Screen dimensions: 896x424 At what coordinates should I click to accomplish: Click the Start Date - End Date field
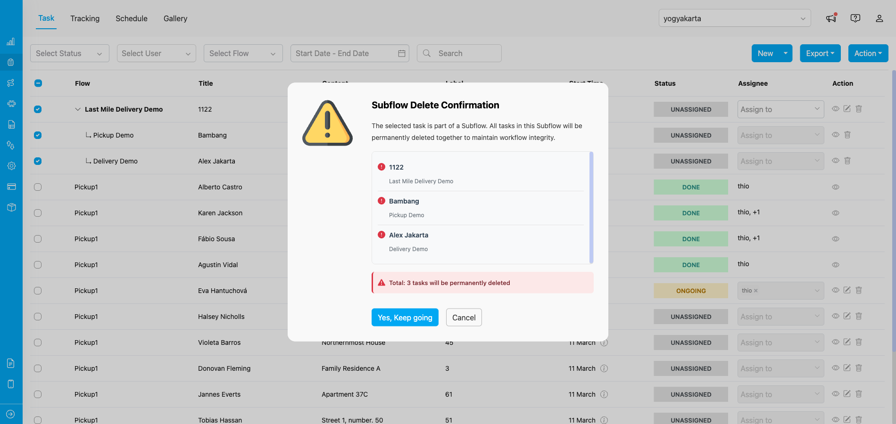tap(350, 53)
